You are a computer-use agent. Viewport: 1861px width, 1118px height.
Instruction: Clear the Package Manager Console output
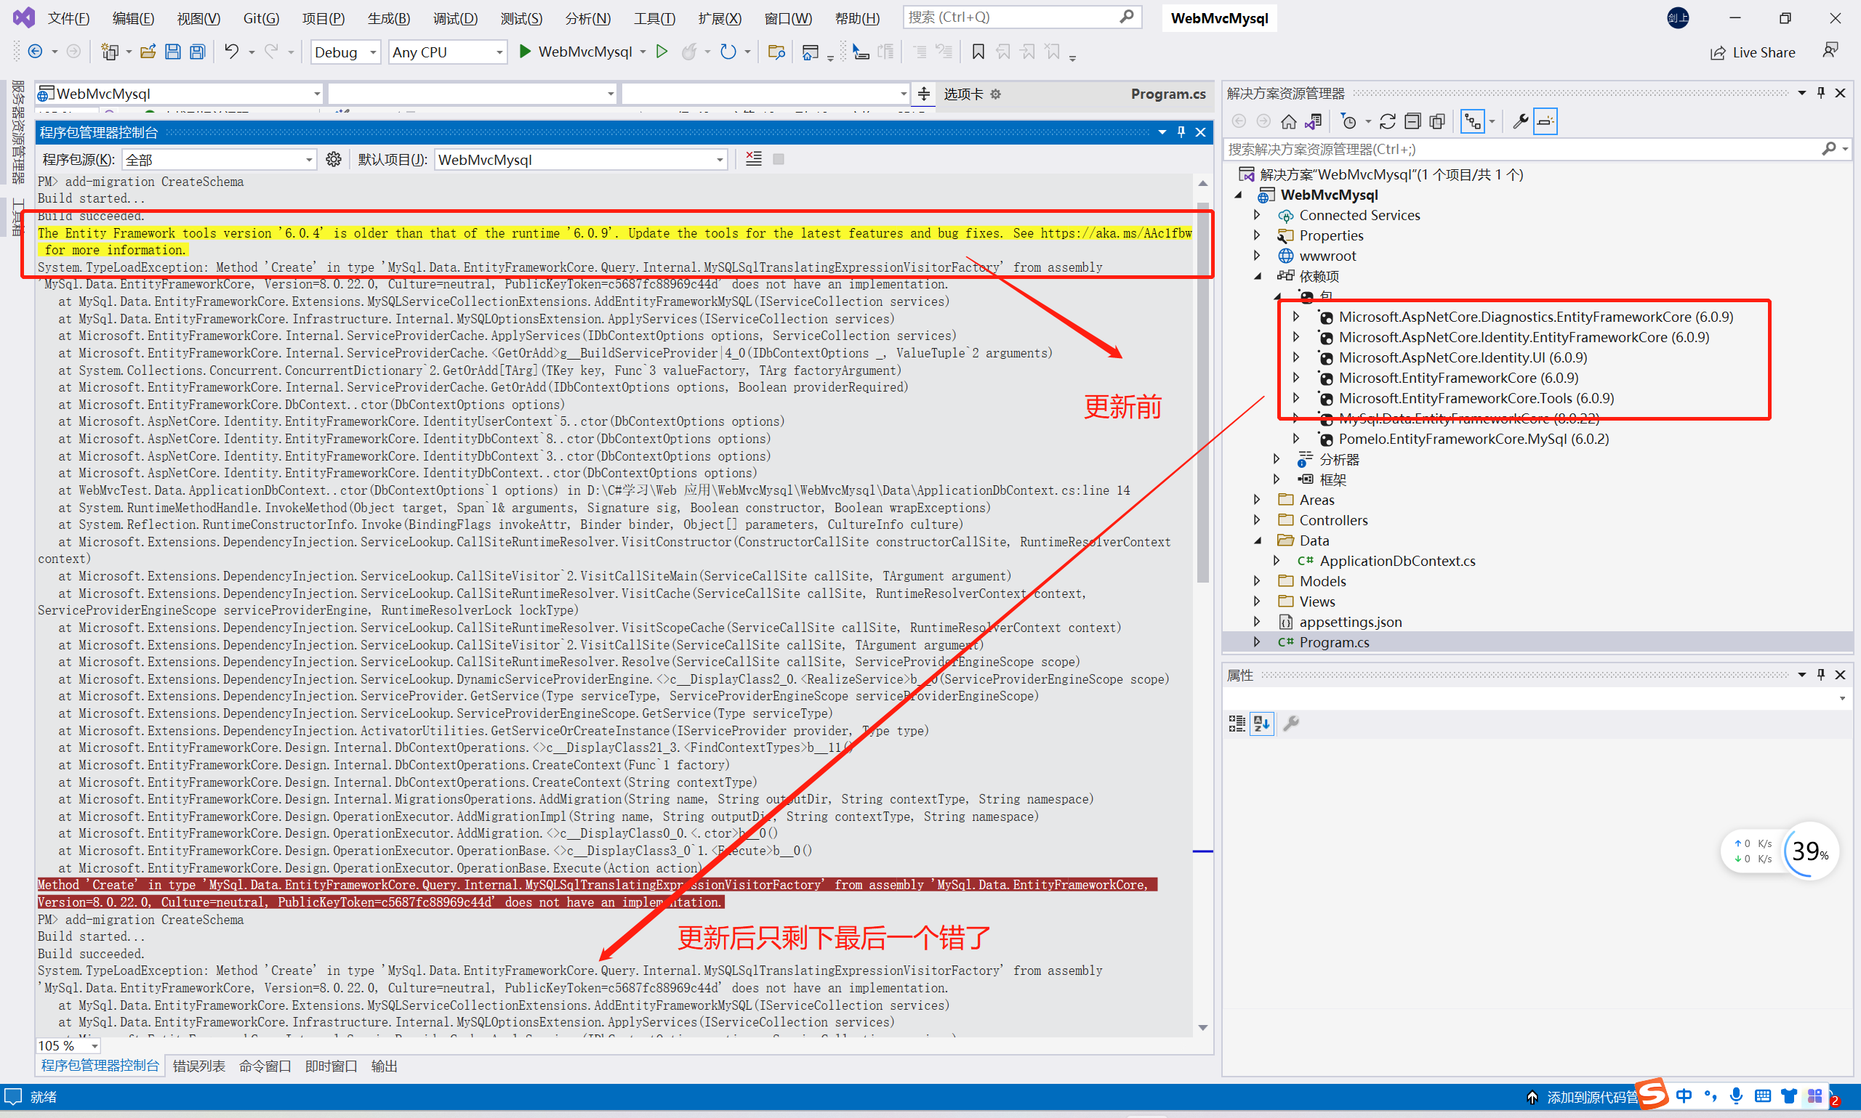click(x=753, y=159)
